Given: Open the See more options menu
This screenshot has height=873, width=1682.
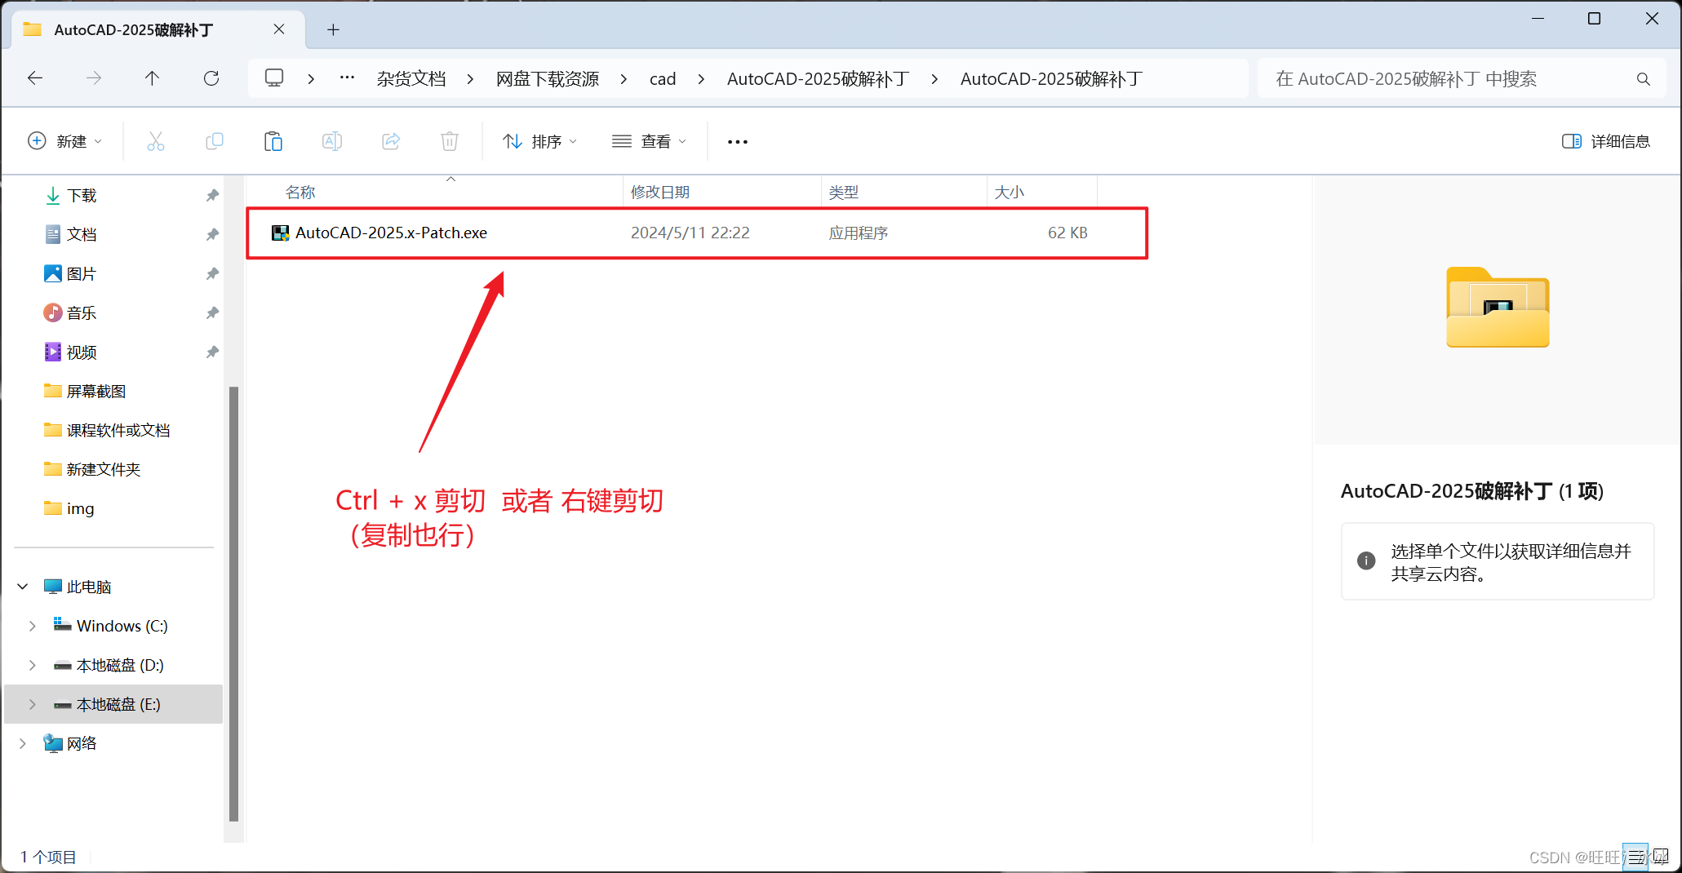Looking at the screenshot, I should [738, 141].
